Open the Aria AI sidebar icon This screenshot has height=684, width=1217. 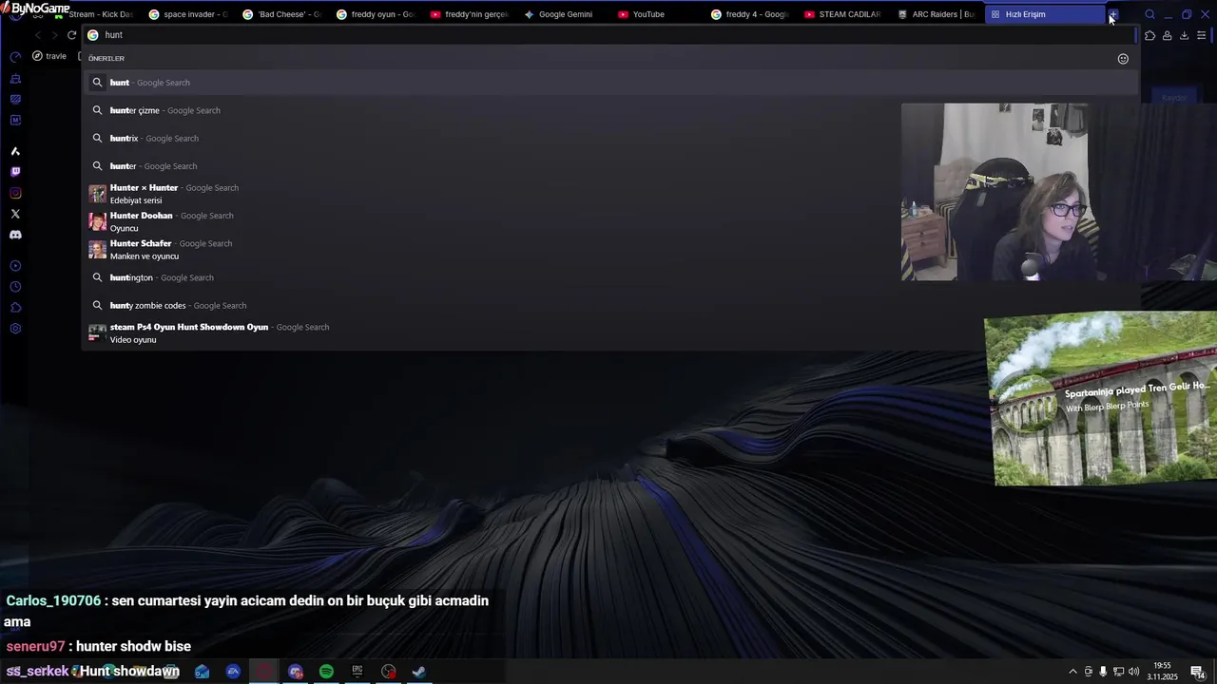coord(15,151)
